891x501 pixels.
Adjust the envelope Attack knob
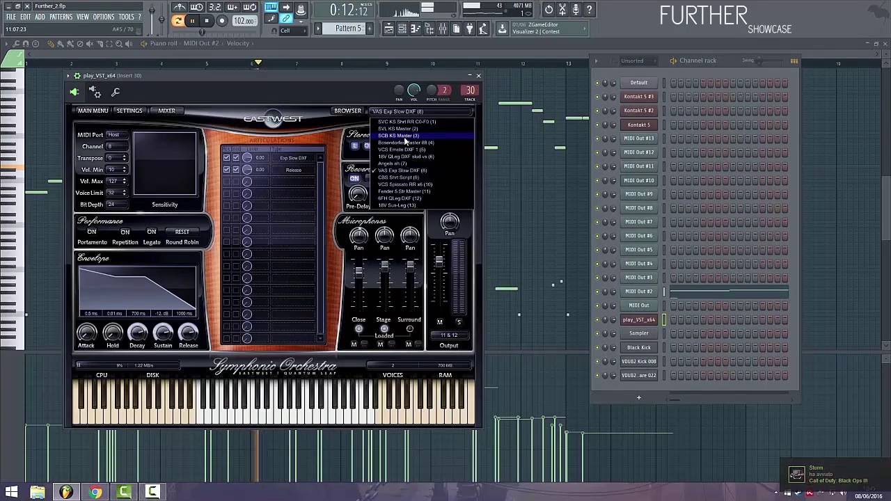pos(86,333)
